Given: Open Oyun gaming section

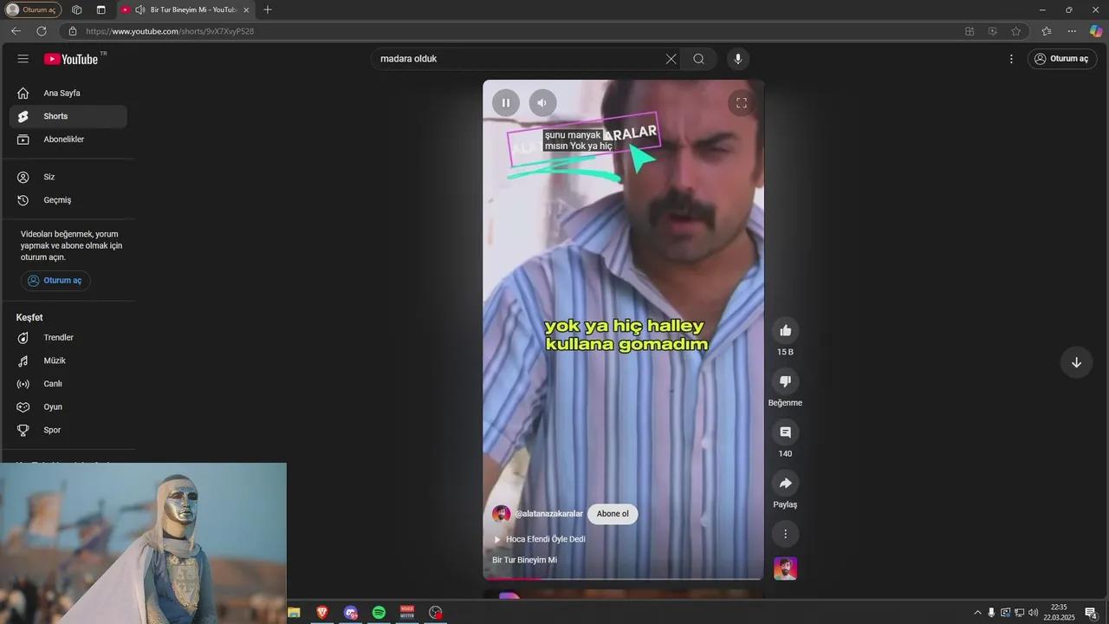Looking at the screenshot, I should pos(68,406).
